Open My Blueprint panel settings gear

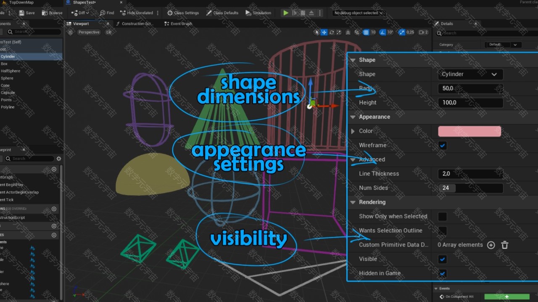pyautogui.click(x=59, y=159)
